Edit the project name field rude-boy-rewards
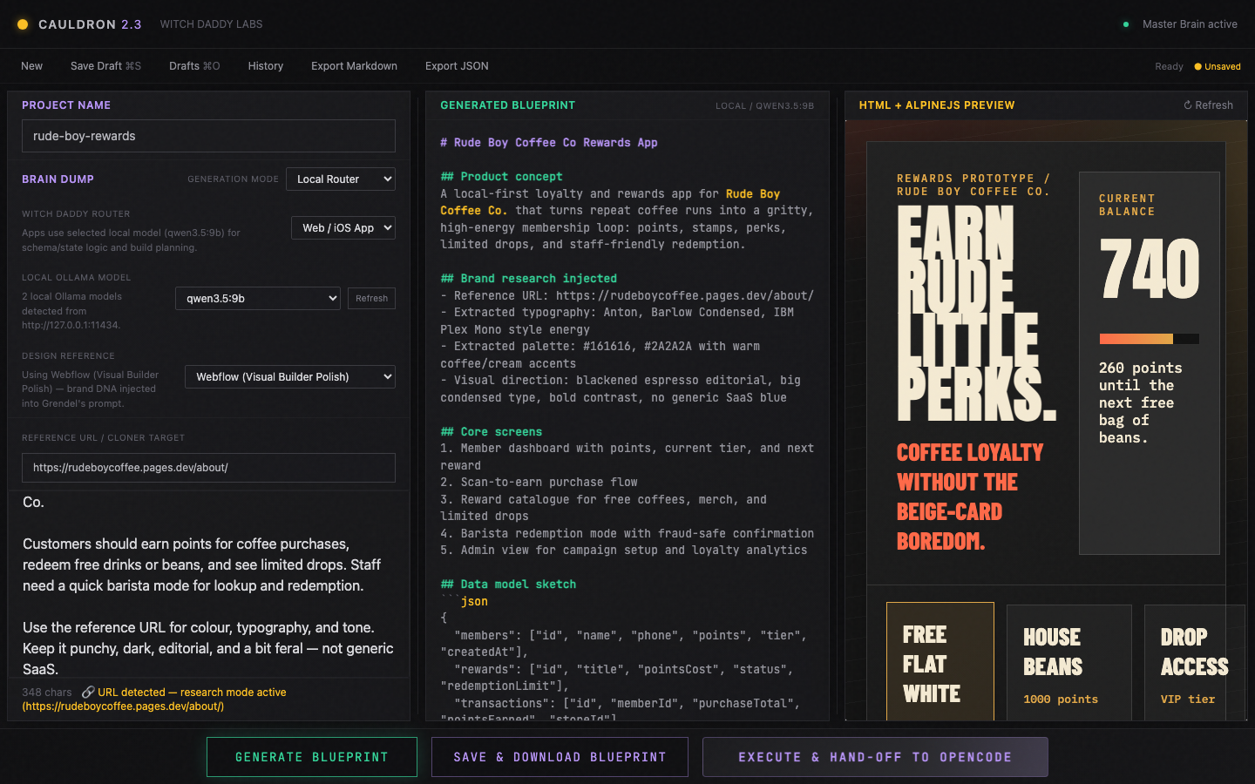 pos(208,136)
